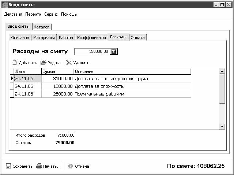Switch to the Оплата tab
This screenshot has width=234, height=175.
pos(137,38)
